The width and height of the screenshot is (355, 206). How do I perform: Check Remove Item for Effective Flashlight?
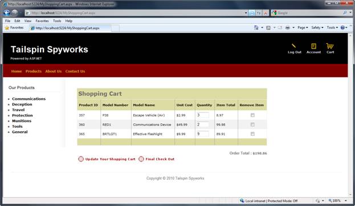252,134
